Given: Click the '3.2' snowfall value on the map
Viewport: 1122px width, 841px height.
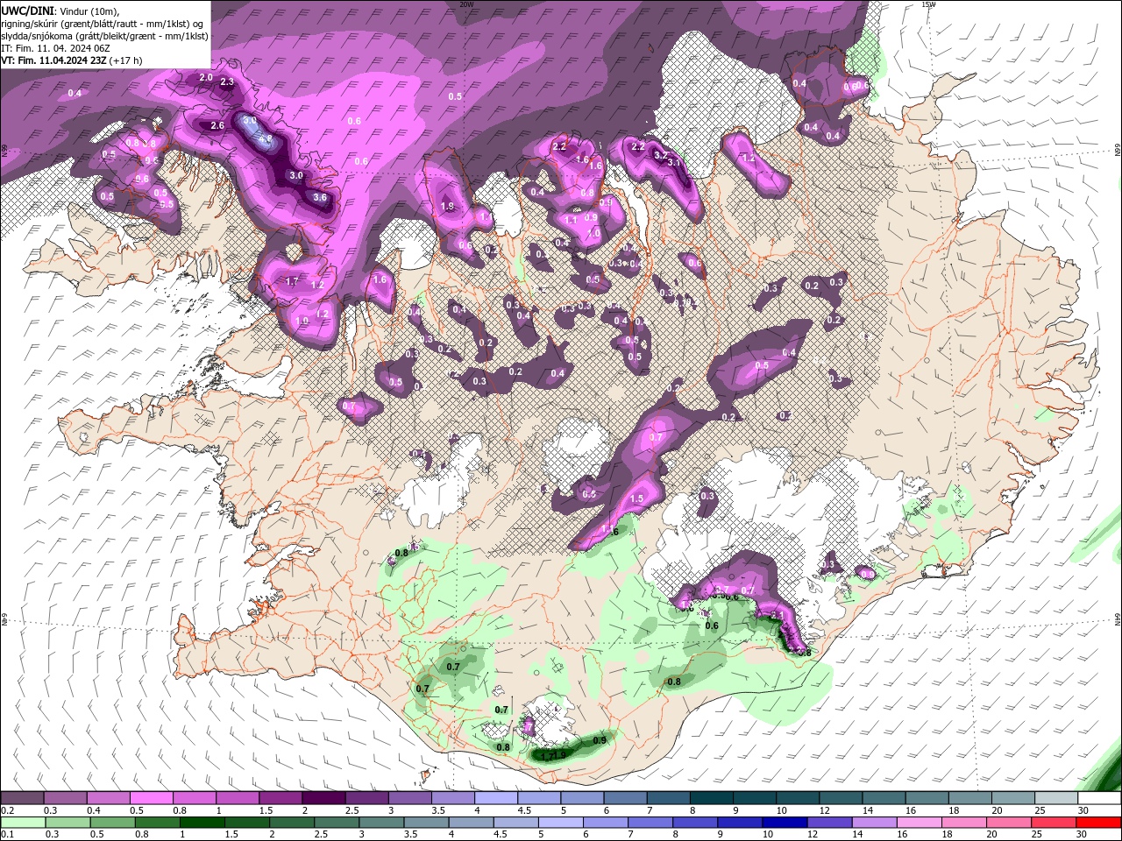Looking at the screenshot, I should click(x=661, y=154).
